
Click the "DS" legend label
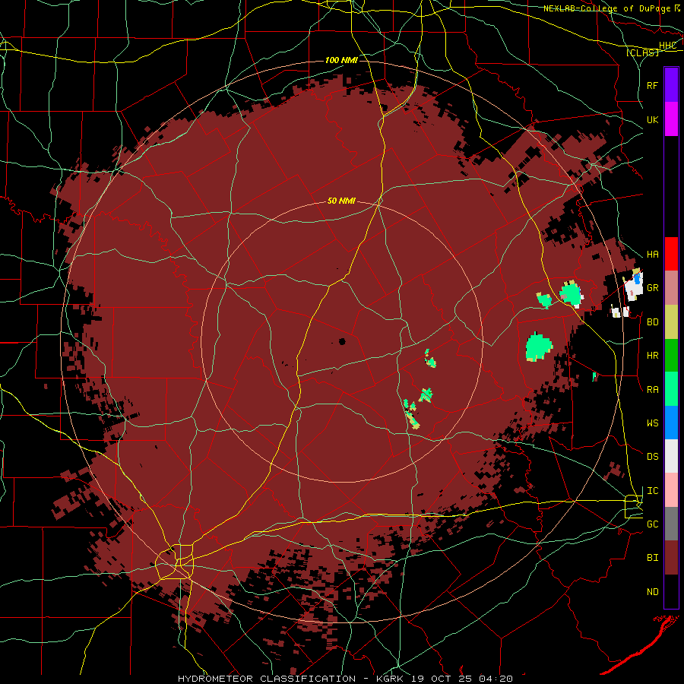(652, 457)
